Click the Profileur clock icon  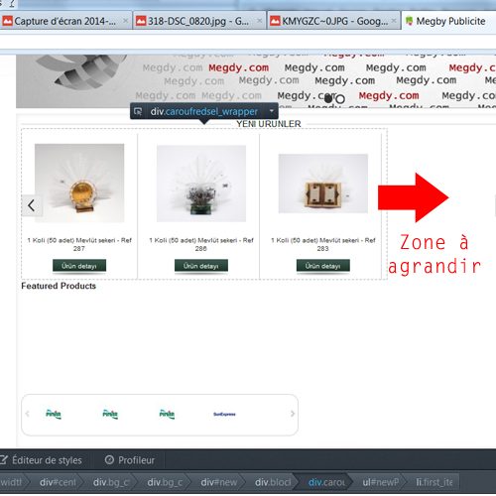click(x=109, y=460)
